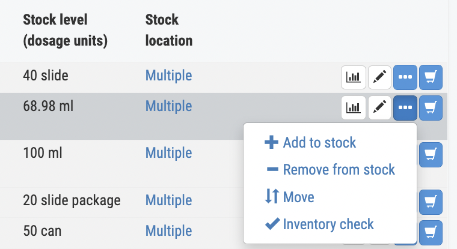Open Multiple location link for 68.98 ml
The width and height of the screenshot is (457, 249).
[168, 106]
